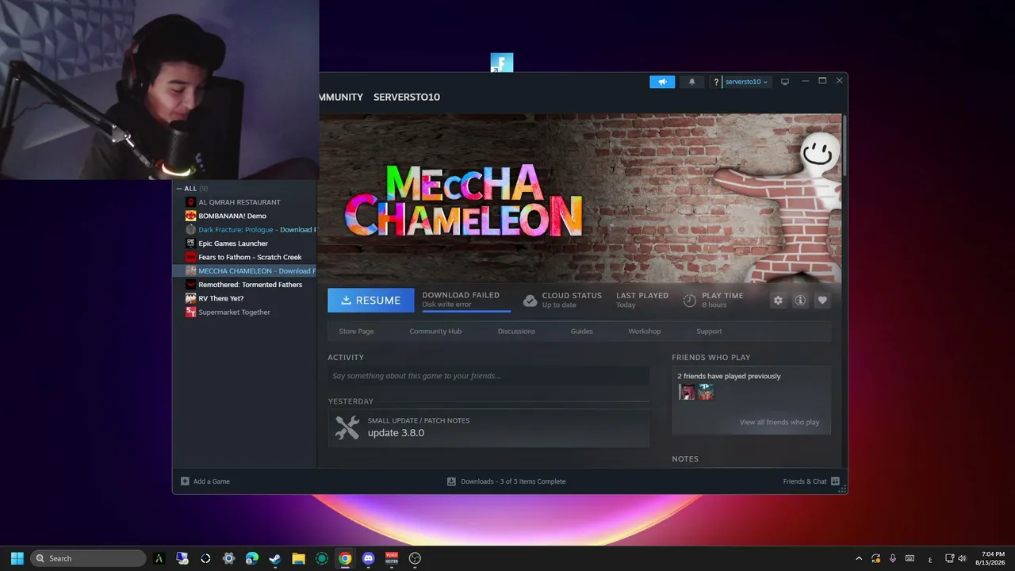Open Steam from the taskbar

click(274, 558)
